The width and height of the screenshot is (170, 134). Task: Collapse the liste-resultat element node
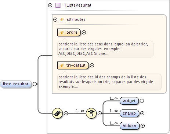(x=35, y=84)
